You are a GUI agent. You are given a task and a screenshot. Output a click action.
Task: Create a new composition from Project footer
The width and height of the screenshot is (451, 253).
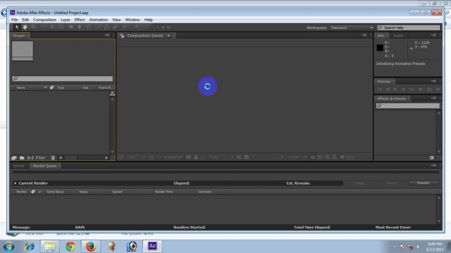30,158
